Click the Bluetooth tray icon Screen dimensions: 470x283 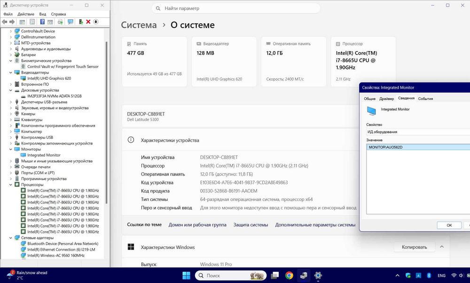pos(429,275)
